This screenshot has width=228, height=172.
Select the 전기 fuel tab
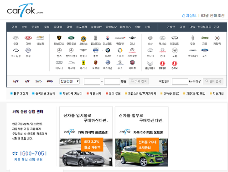[x=217, y=27]
